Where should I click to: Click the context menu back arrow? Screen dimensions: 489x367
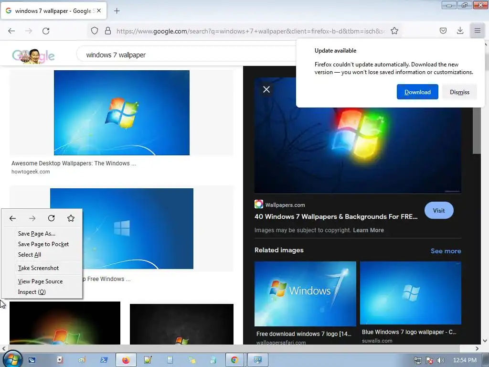click(x=12, y=218)
